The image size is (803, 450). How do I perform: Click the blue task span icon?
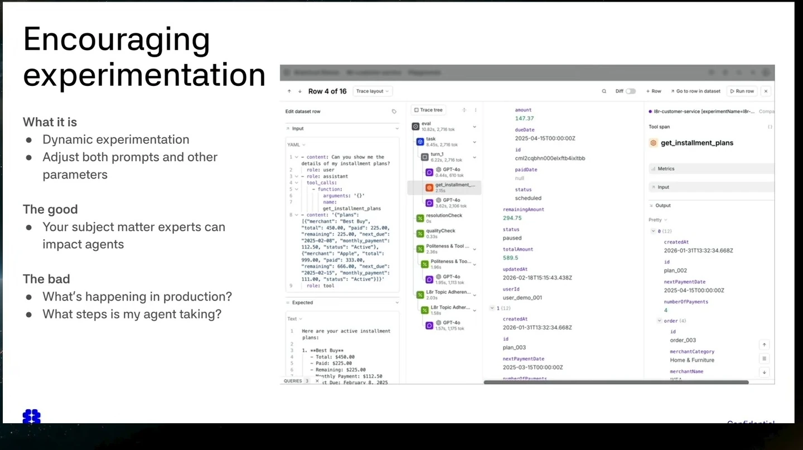tap(420, 142)
